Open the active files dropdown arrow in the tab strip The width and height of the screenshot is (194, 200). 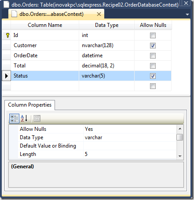coord(187,15)
